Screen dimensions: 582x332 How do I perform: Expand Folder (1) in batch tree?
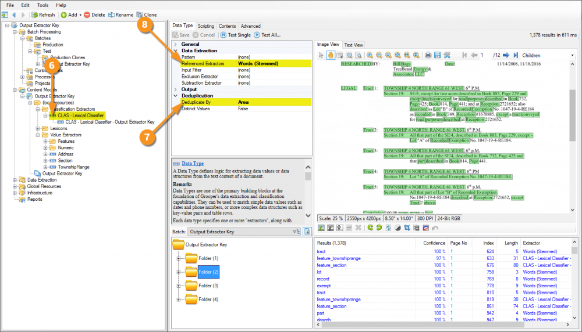(x=179, y=258)
